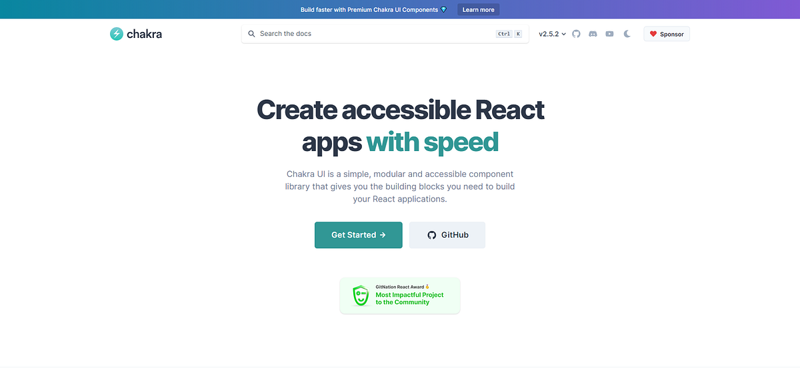Screen dimensions: 800x390
Task: Click the Get Started button
Action: click(x=358, y=235)
